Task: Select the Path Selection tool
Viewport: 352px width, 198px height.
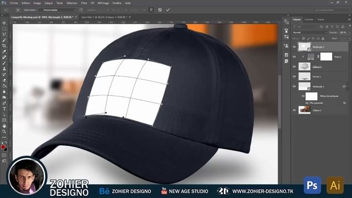Action: [x=4, y=114]
